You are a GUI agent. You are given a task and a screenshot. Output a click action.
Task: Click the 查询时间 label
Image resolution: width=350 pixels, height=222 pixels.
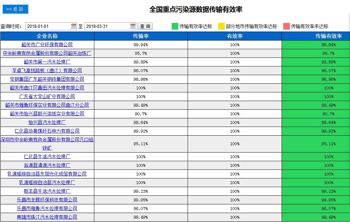point(11,26)
